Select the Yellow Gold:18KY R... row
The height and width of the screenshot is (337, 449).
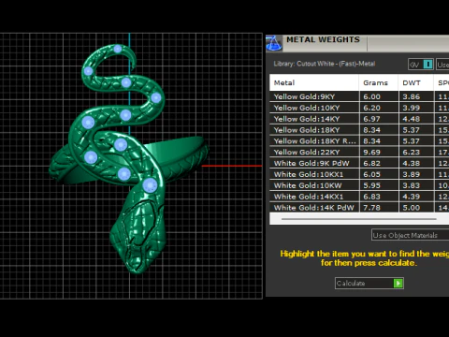click(359, 141)
